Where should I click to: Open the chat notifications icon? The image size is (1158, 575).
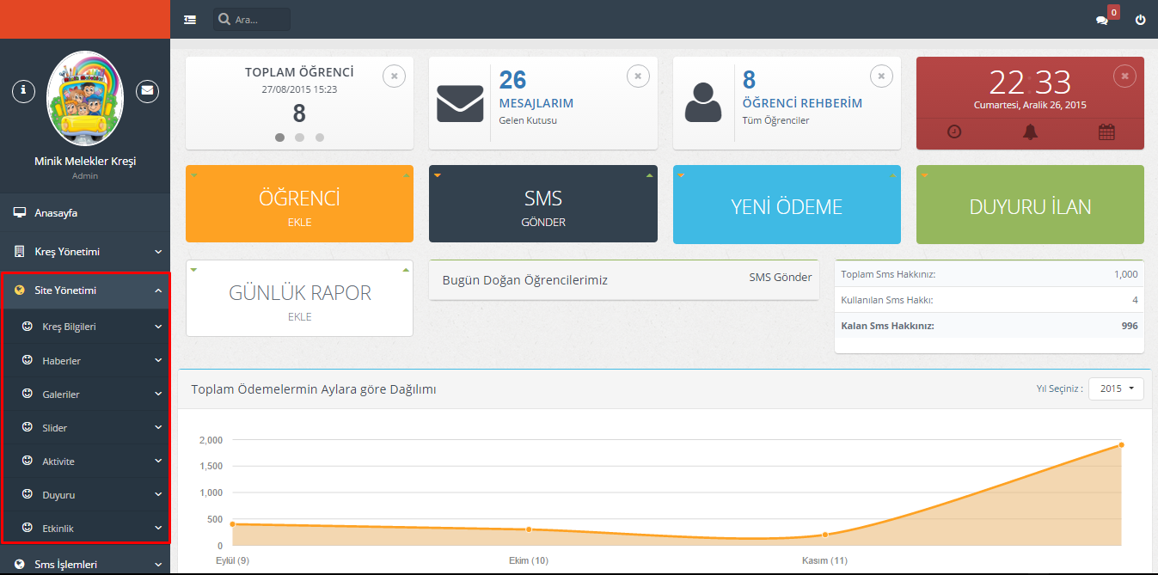pos(1102,20)
